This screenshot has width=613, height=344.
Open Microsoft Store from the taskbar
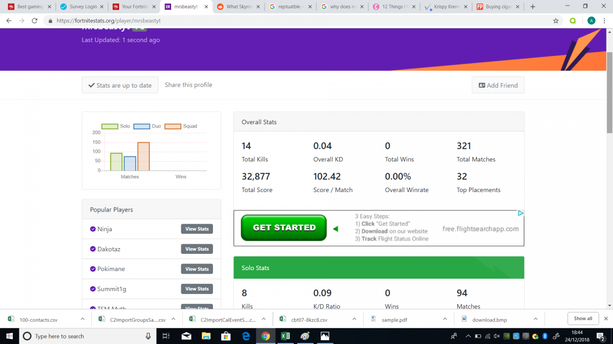226,336
